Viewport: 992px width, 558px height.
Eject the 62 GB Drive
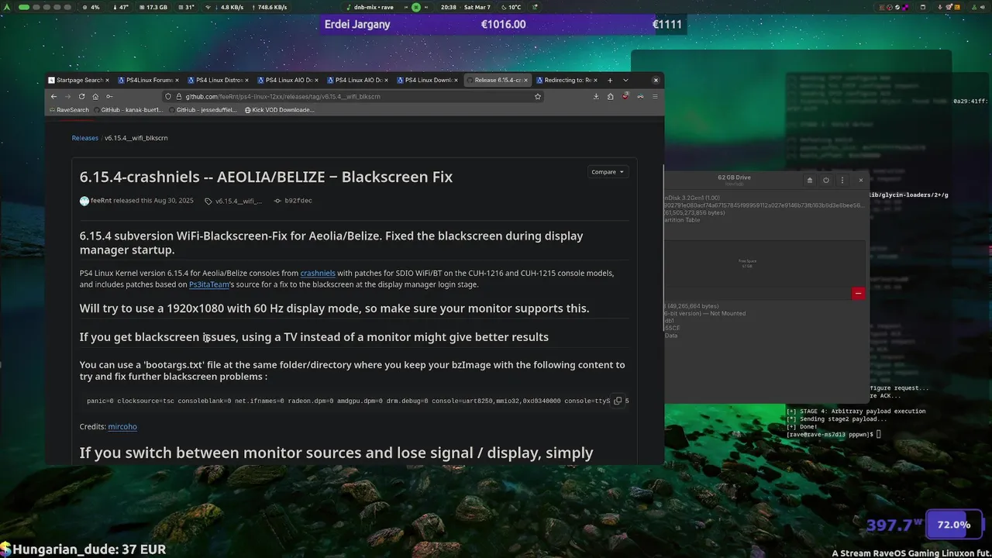coord(810,180)
